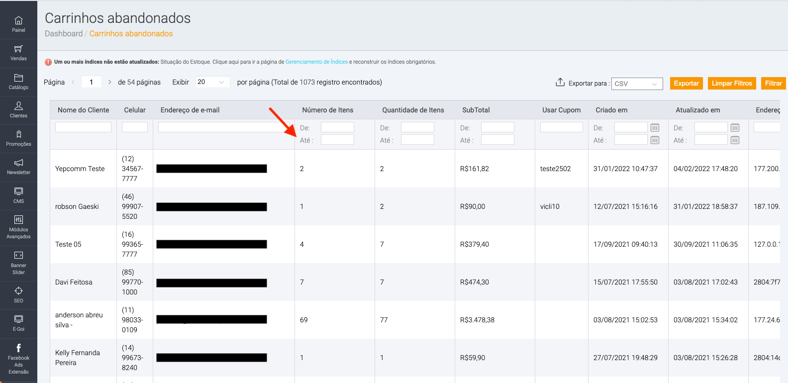This screenshot has width=788, height=383.
Task: Focus Criado em De date field
Action: click(631, 127)
